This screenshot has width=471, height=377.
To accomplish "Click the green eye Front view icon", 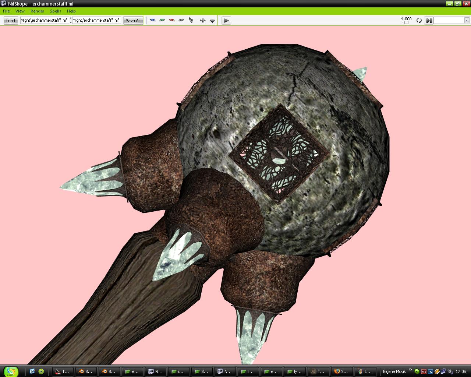I will [162, 20].
